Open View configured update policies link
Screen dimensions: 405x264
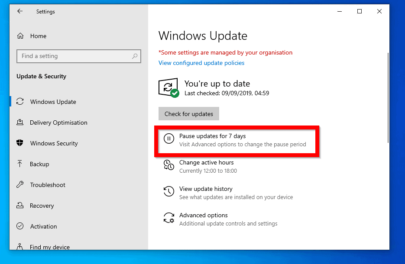click(201, 63)
